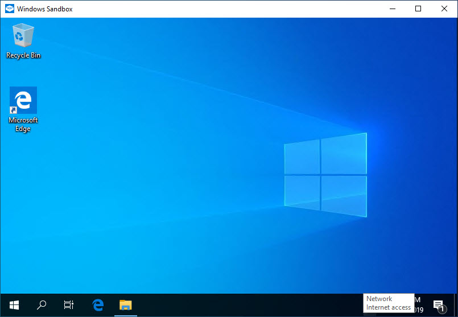Launch Edge from the taskbar
This screenshot has width=458, height=317.
click(98, 305)
